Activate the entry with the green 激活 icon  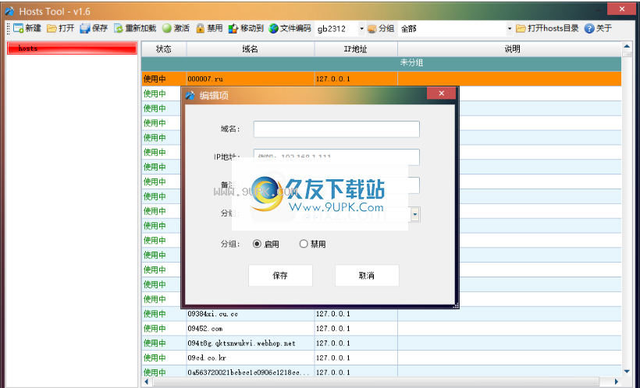click(166, 28)
